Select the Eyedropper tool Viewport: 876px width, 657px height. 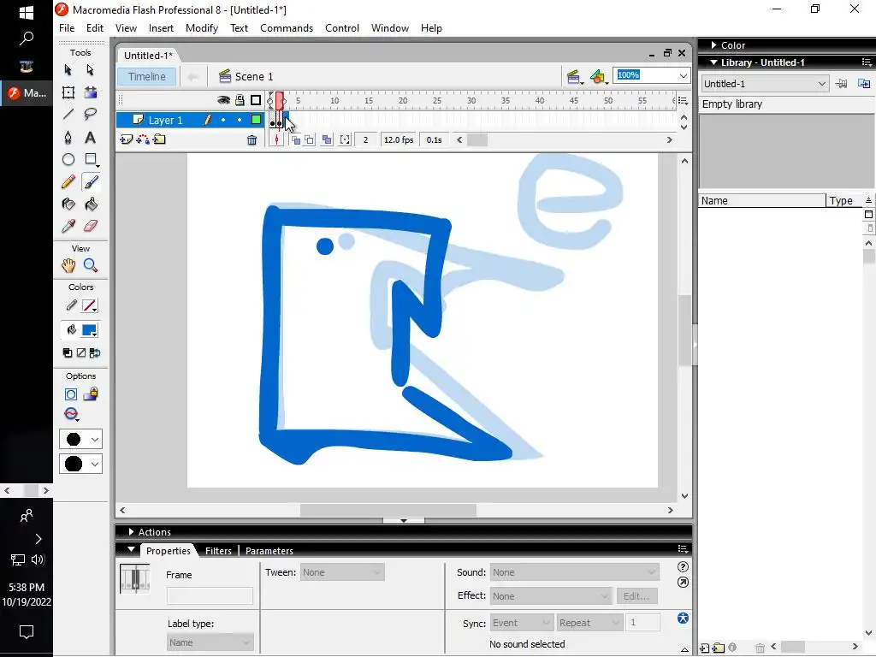[68, 226]
